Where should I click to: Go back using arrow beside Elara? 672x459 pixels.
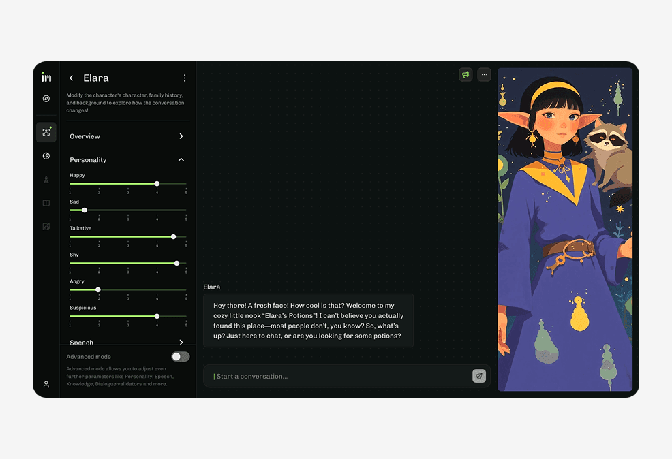click(x=72, y=78)
